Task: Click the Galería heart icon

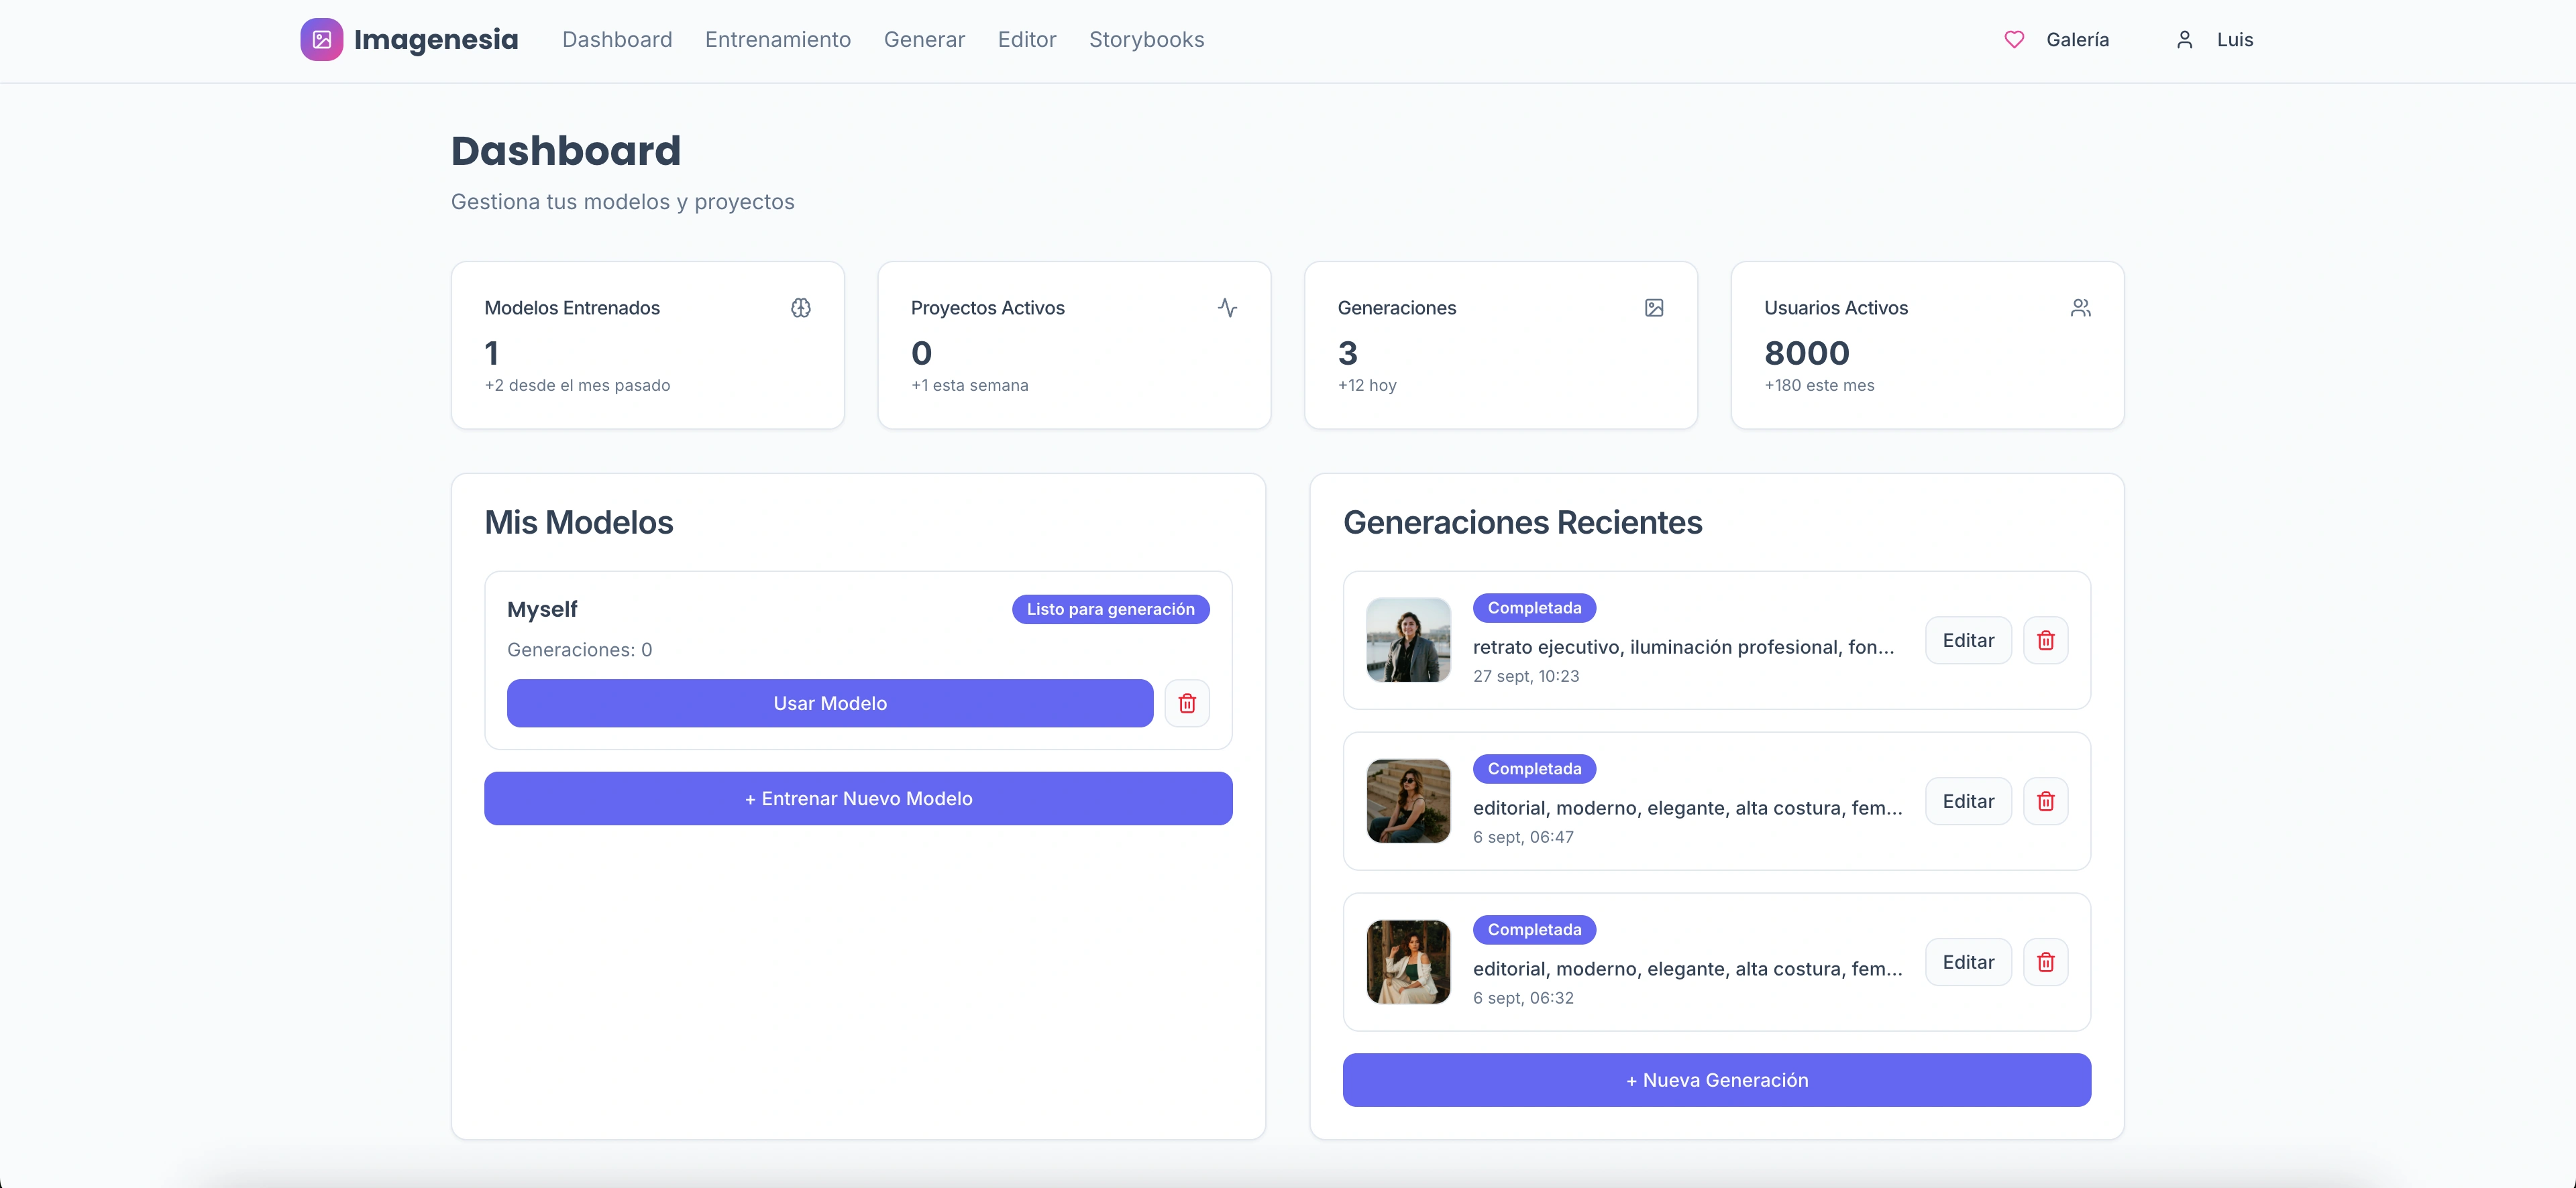Action: 2014,40
